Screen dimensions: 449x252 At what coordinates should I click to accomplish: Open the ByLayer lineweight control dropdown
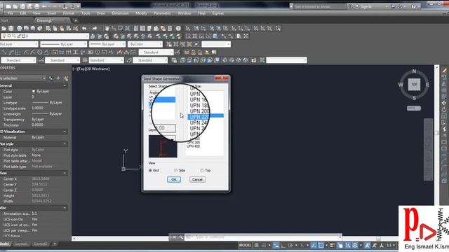tap(107, 44)
